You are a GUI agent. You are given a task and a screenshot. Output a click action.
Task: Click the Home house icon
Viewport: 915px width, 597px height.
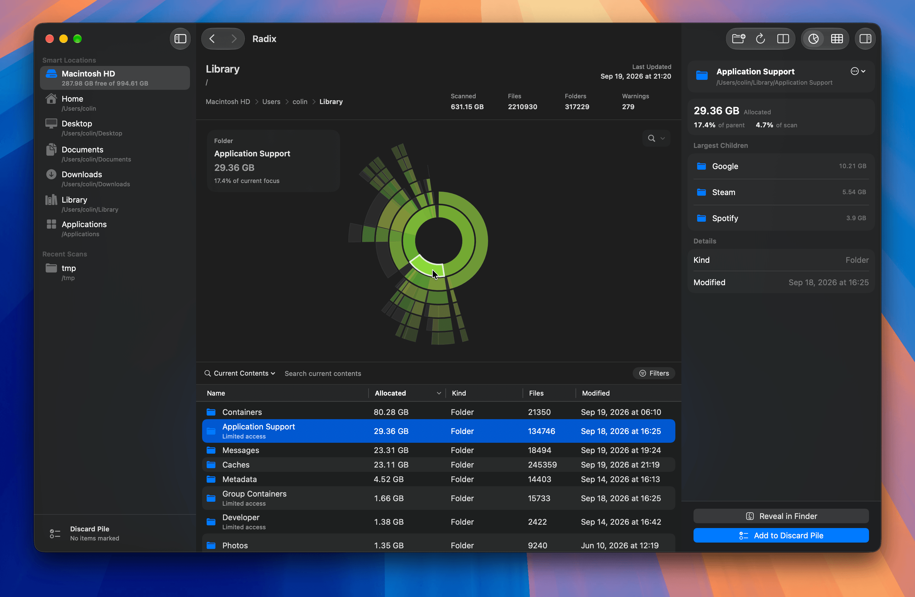click(x=51, y=98)
